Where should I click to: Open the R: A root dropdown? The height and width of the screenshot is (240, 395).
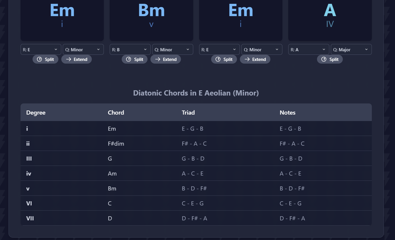click(309, 50)
